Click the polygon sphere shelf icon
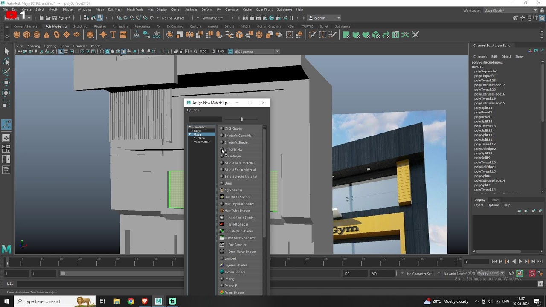The image size is (546, 307). point(17,35)
